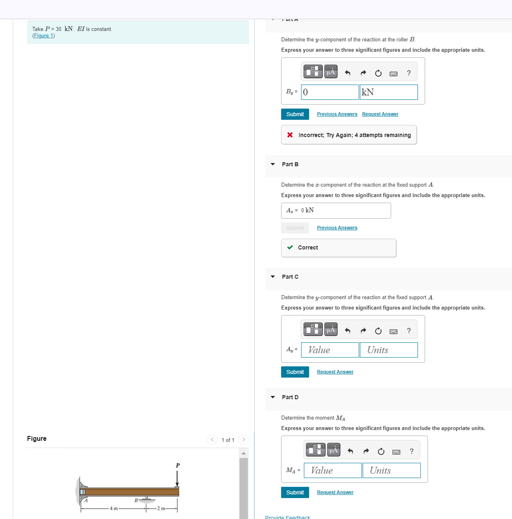Collapse the Part D section
The image size is (512, 519).
click(x=273, y=397)
